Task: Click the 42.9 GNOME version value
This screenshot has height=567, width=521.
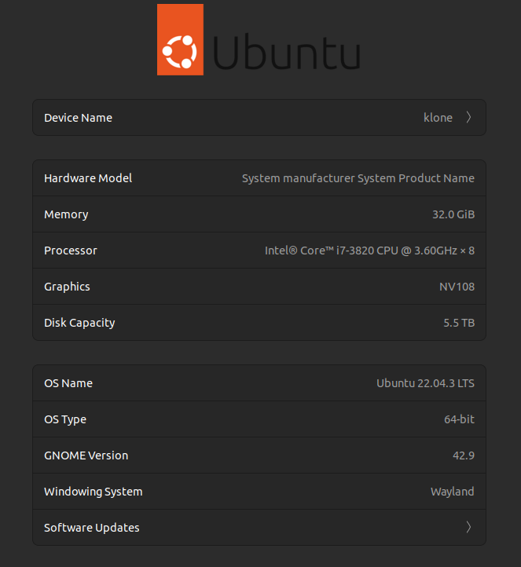Action: point(464,455)
